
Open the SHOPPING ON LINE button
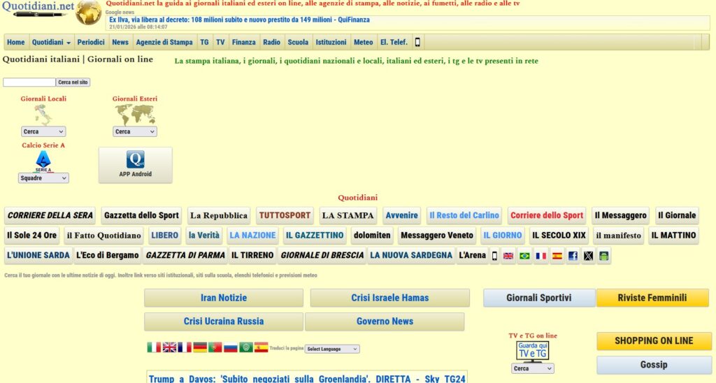[x=654, y=341]
